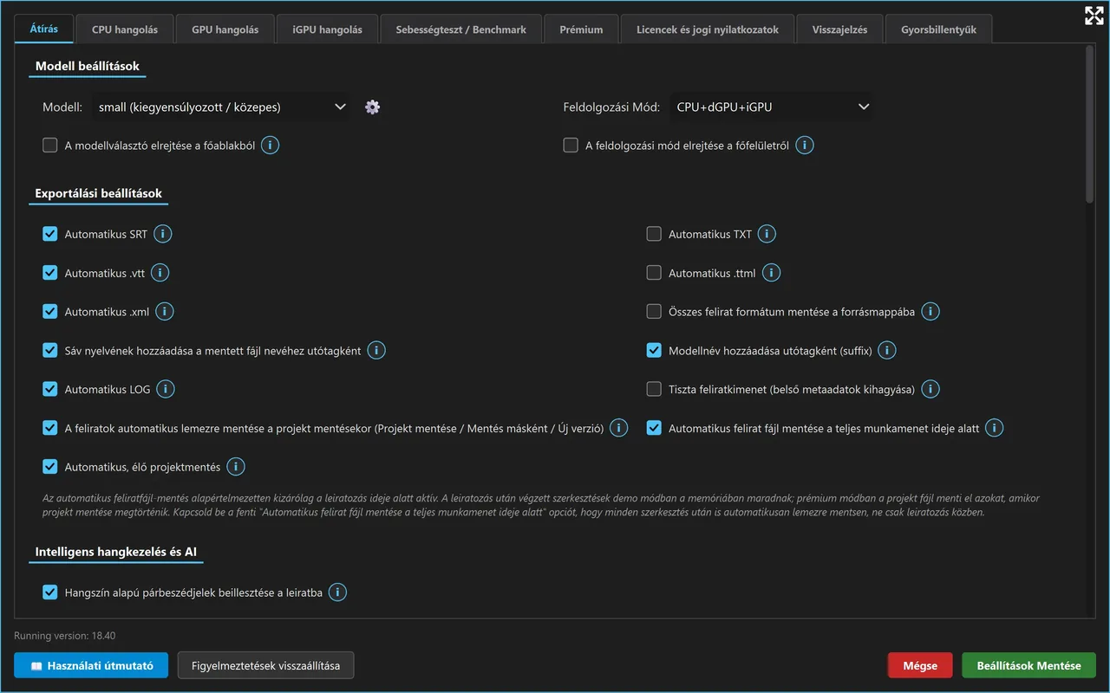Disable Automatikus, élő projektmentés checkbox
Screen dimensions: 1110x693
point(50,468)
